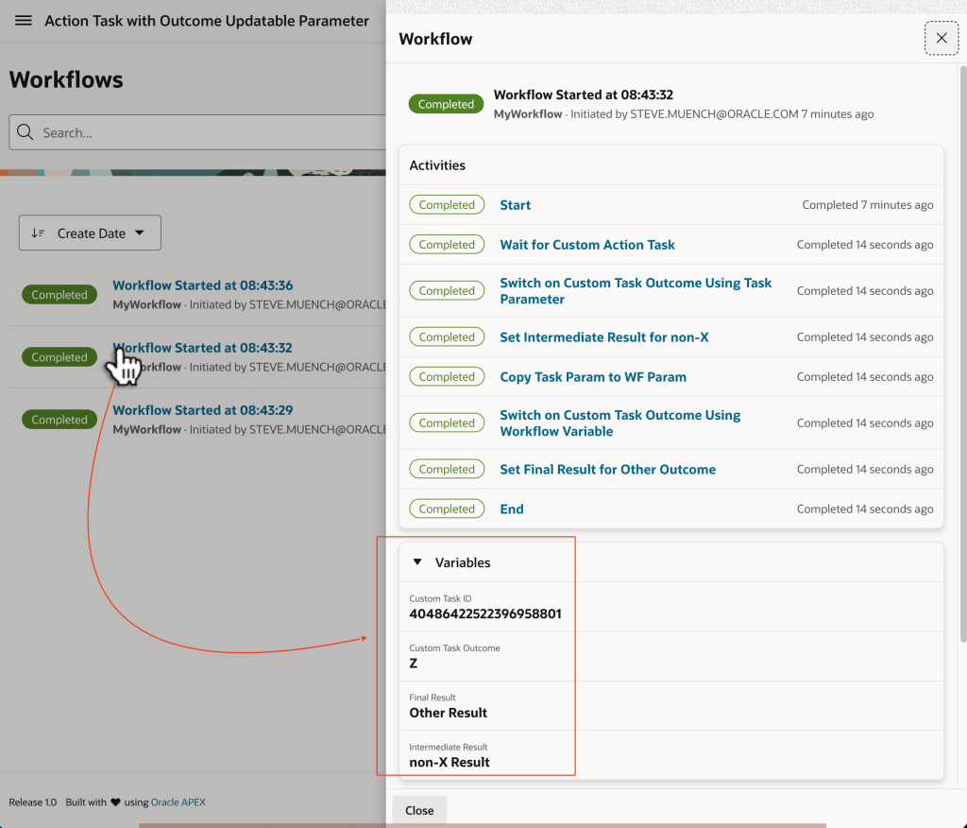The image size is (967, 828).
Task: Open Workflow Started at 08:43:29
Action: [x=202, y=410]
